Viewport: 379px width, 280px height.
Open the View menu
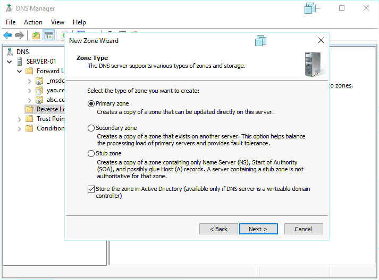[57, 22]
